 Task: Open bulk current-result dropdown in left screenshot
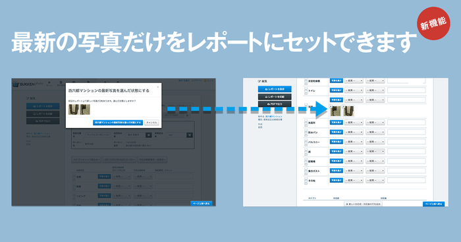(153, 160)
